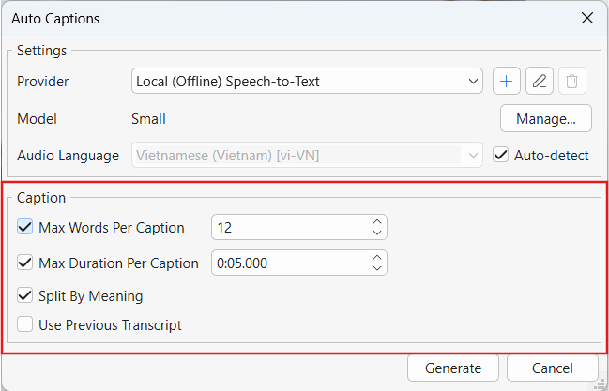Uncheck Max Duration Per Caption
609x391 pixels.
[24, 263]
